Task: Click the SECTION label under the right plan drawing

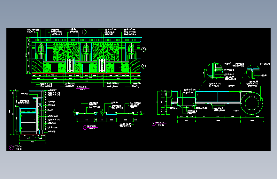Action: tap(160, 122)
